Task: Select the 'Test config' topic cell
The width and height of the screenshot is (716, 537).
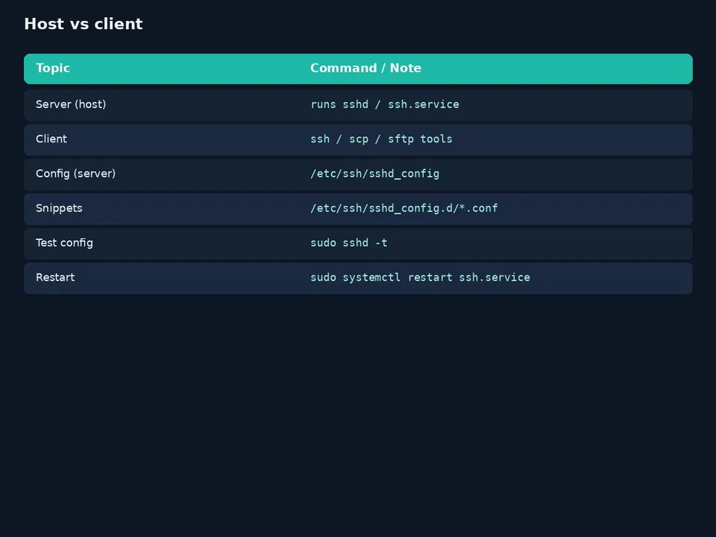Action: 64,243
